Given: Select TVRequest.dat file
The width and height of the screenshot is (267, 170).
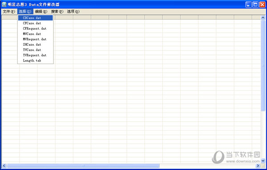Looking at the screenshot, I should (36, 55).
